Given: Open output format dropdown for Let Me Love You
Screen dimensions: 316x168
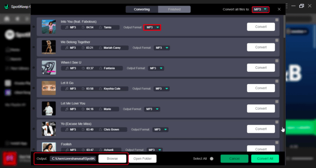Looking at the screenshot, I should tap(152, 109).
